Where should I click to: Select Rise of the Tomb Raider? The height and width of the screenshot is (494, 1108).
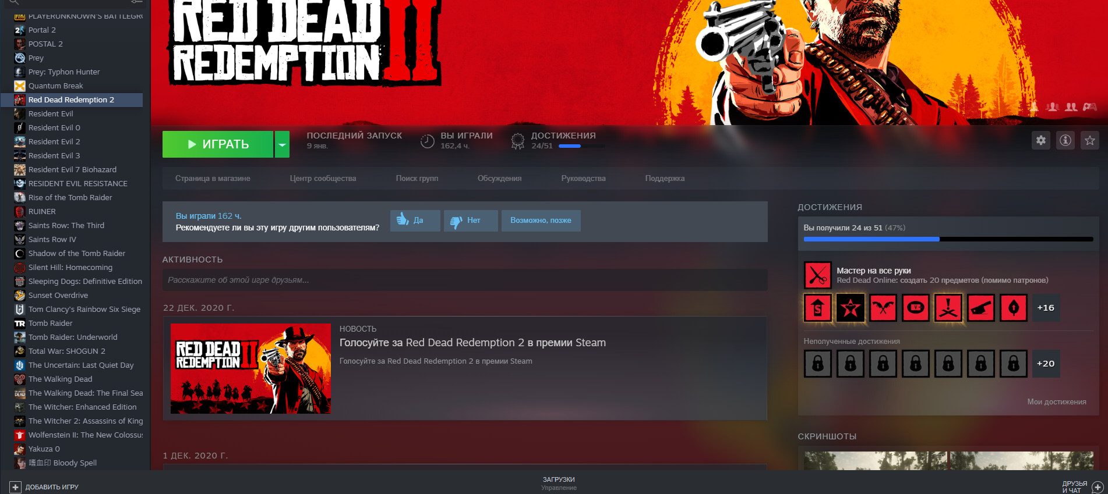(x=72, y=197)
